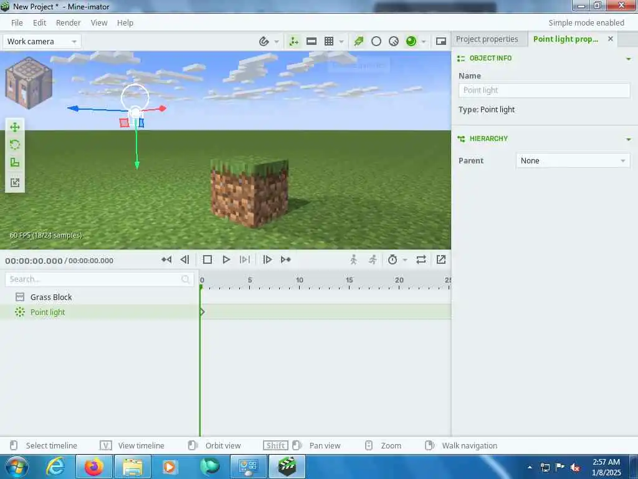Open the Edit menu

click(39, 23)
